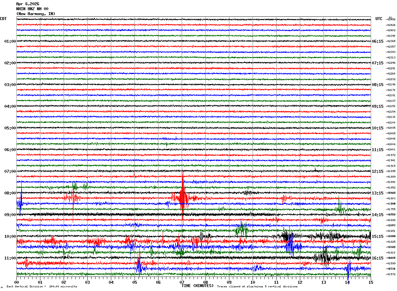Screen dimensions: 397x291
Task: Click the '11:15' UTC time label
Action: point(378,150)
